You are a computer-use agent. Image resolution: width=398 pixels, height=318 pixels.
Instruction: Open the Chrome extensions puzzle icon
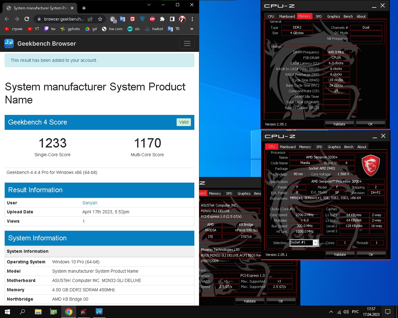point(162,19)
